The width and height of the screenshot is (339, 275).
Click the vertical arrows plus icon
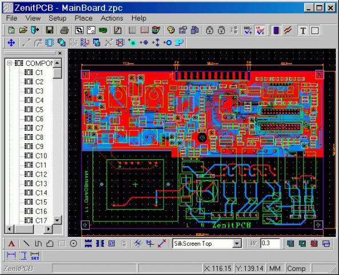pyautogui.click(x=156, y=42)
